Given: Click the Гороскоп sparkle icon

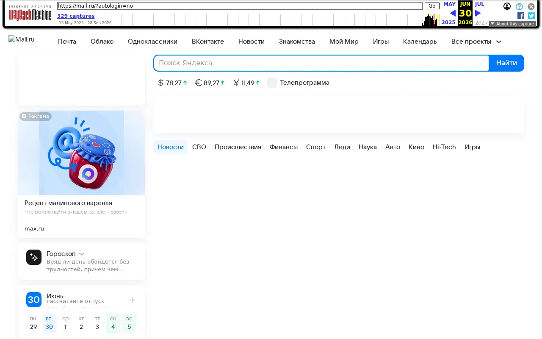Looking at the screenshot, I should pos(34,257).
